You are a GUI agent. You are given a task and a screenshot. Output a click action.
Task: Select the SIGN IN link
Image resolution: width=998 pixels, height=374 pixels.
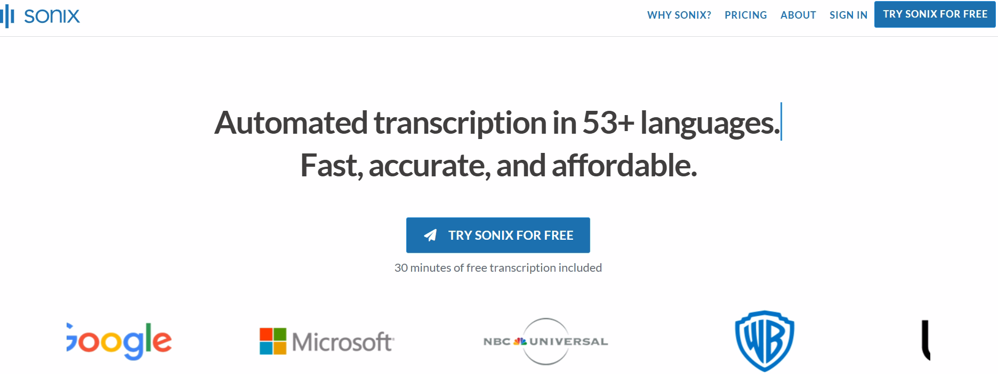click(848, 15)
